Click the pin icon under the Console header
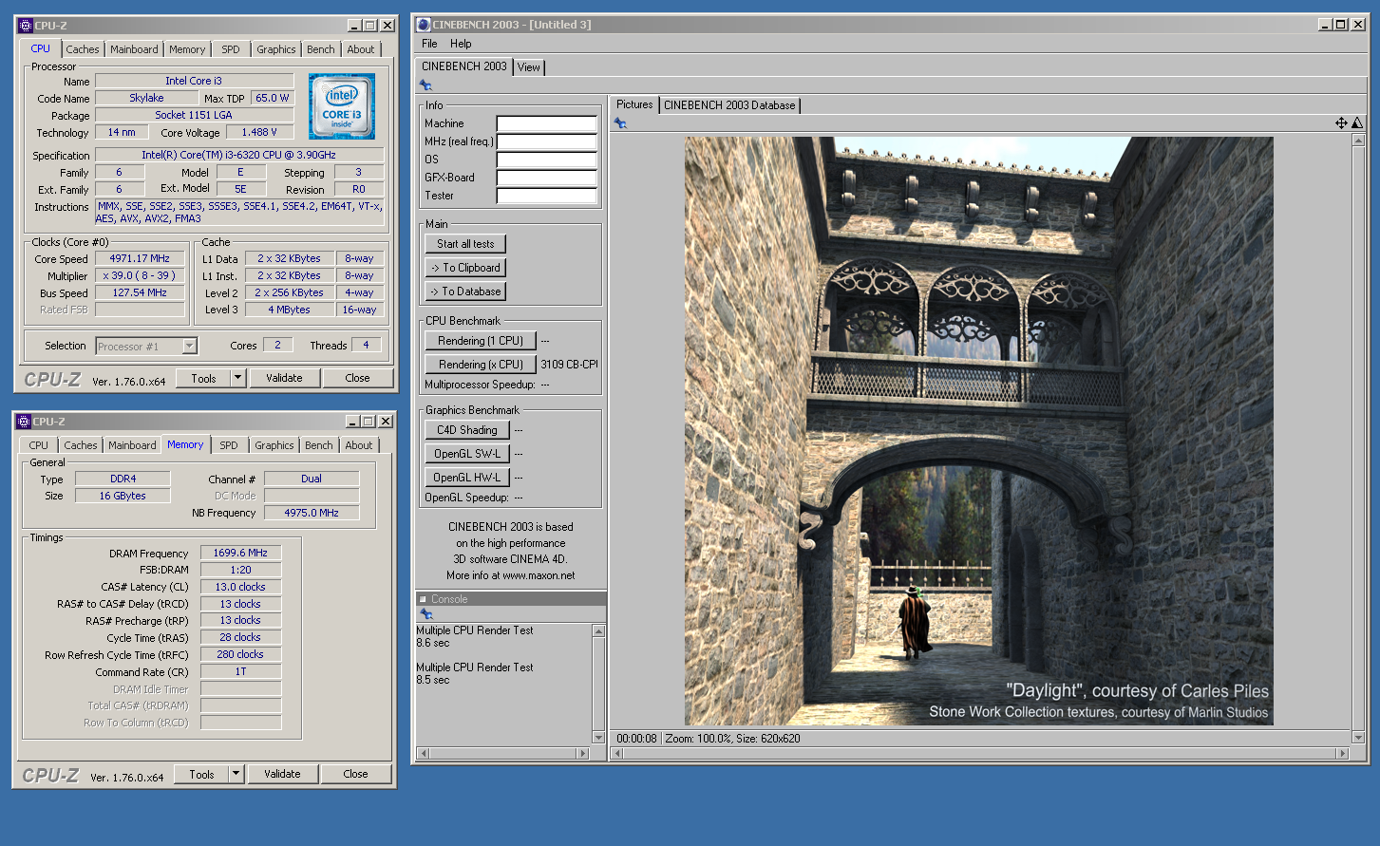Screen dimensions: 1380x846 426,614
